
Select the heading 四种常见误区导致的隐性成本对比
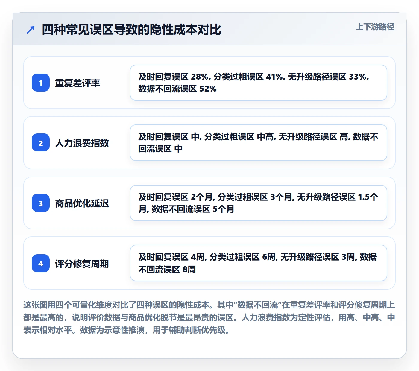pyautogui.click(x=132, y=30)
